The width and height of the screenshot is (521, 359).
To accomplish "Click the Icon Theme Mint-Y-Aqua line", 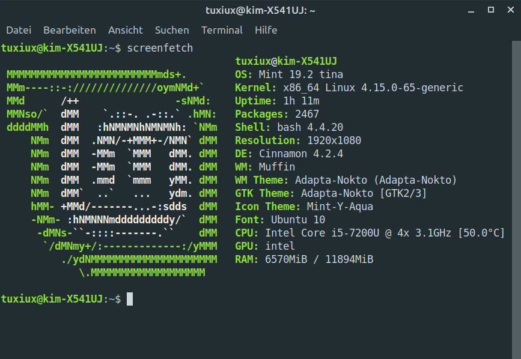I will tap(304, 207).
